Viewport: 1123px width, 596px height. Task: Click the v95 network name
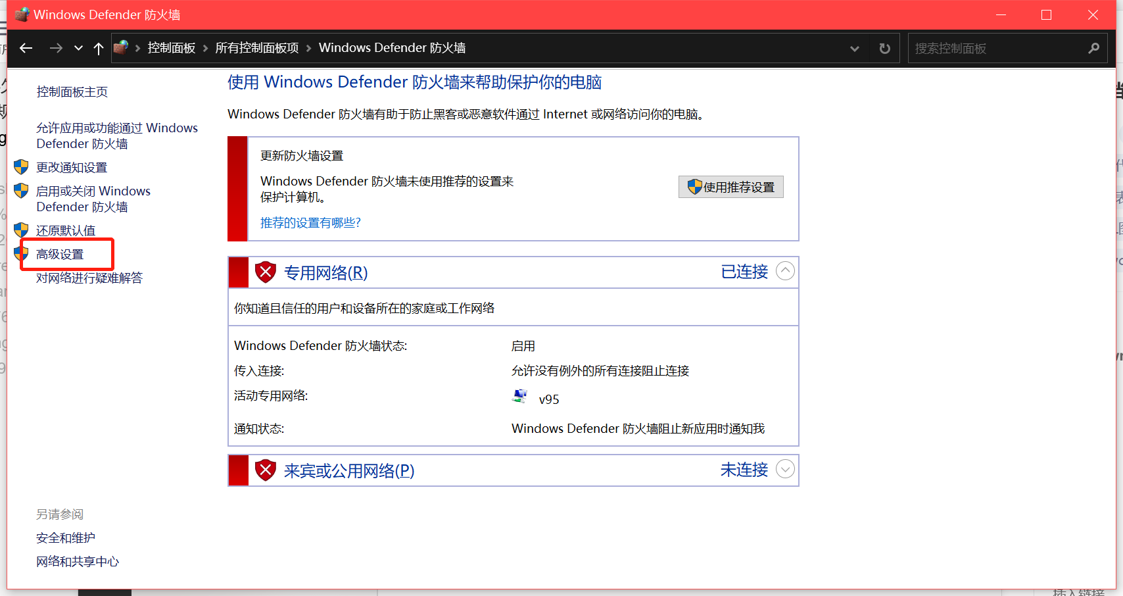click(x=549, y=399)
